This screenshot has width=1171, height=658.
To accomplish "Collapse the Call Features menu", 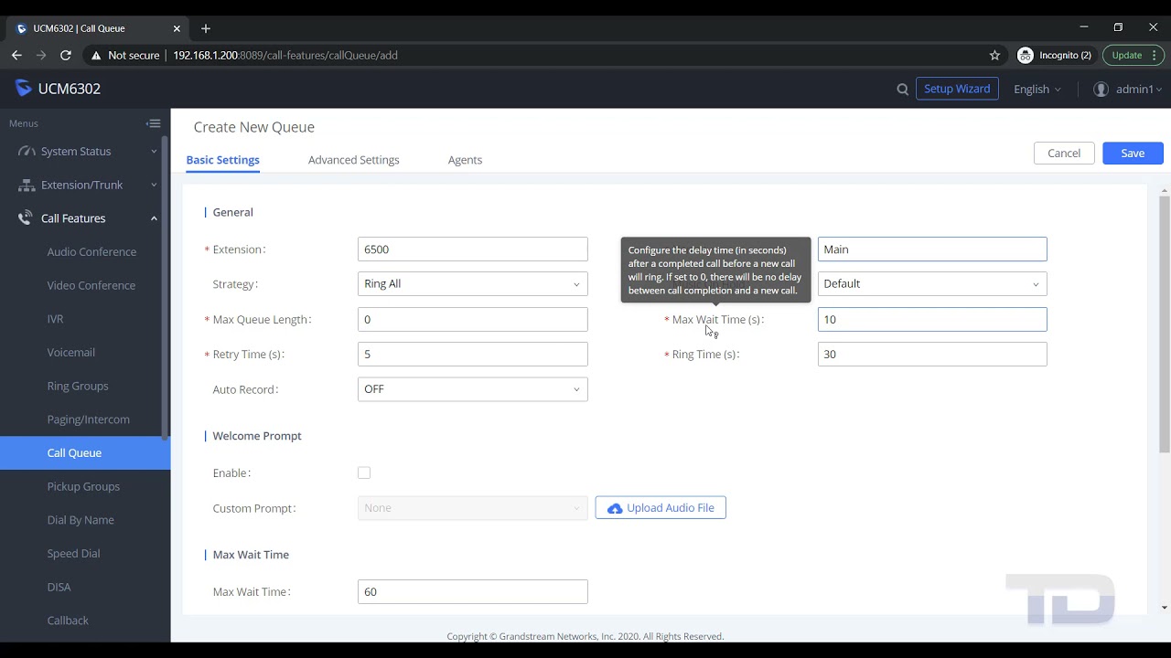I will point(154,218).
